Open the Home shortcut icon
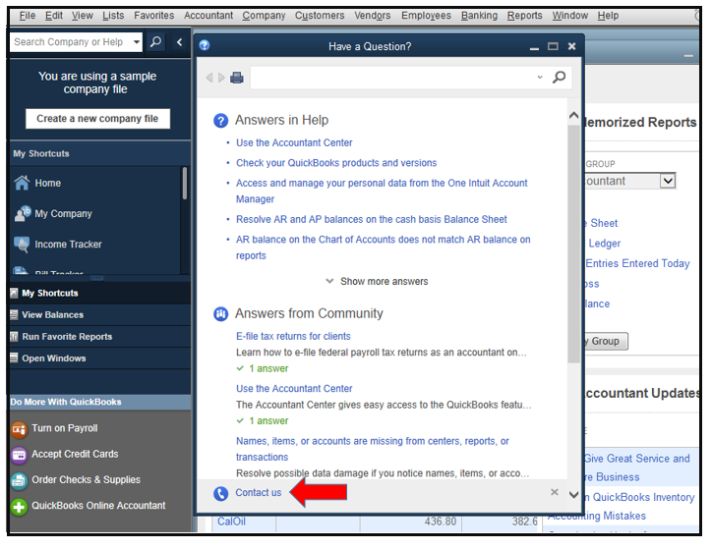 point(22,183)
